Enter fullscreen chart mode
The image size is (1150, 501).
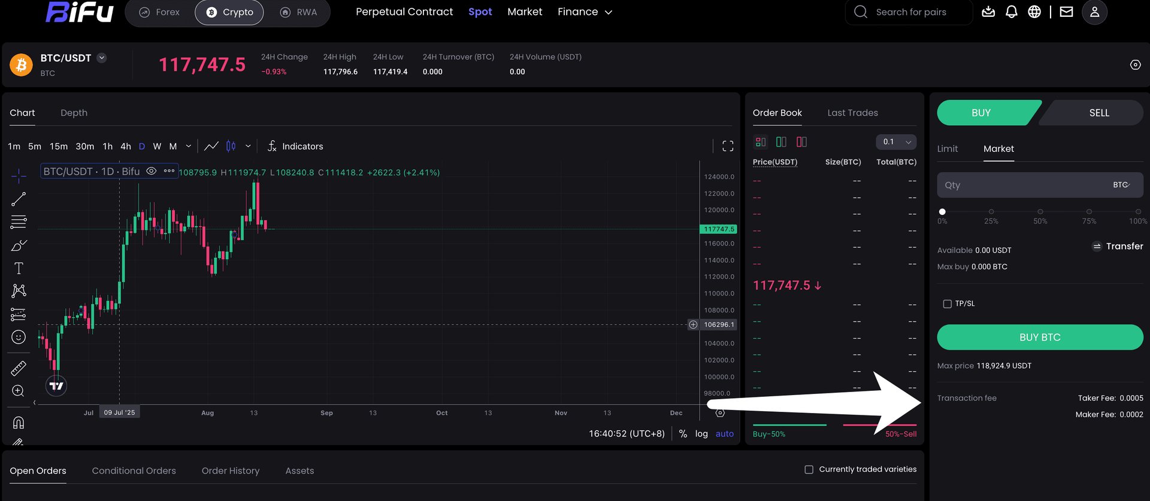728,146
